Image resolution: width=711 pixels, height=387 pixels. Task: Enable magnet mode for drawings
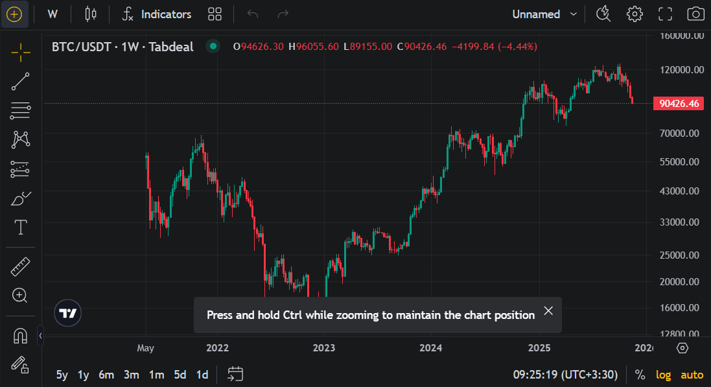(x=21, y=336)
